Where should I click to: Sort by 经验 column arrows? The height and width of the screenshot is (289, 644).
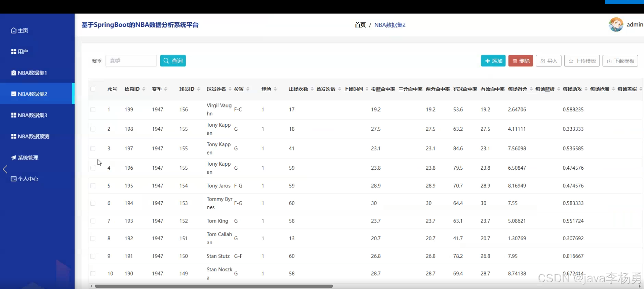click(x=275, y=89)
